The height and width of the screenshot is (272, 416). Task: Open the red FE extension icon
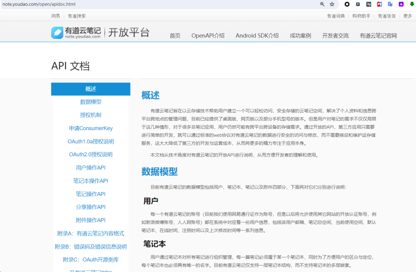379,4
